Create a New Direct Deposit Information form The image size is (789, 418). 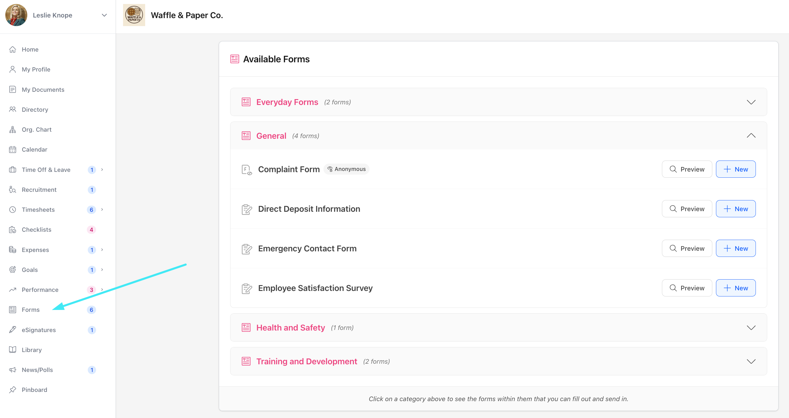click(x=736, y=209)
